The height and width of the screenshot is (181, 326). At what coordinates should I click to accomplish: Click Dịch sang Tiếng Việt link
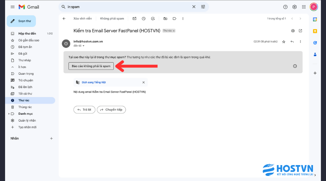click(94, 82)
